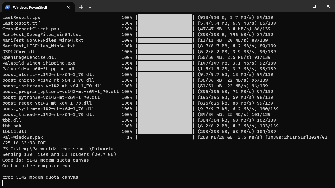The width and height of the screenshot is (335, 188).
Task: Click boost_atomic-vc142-mt-x64-1_70.dll text
Action: click(48, 74)
